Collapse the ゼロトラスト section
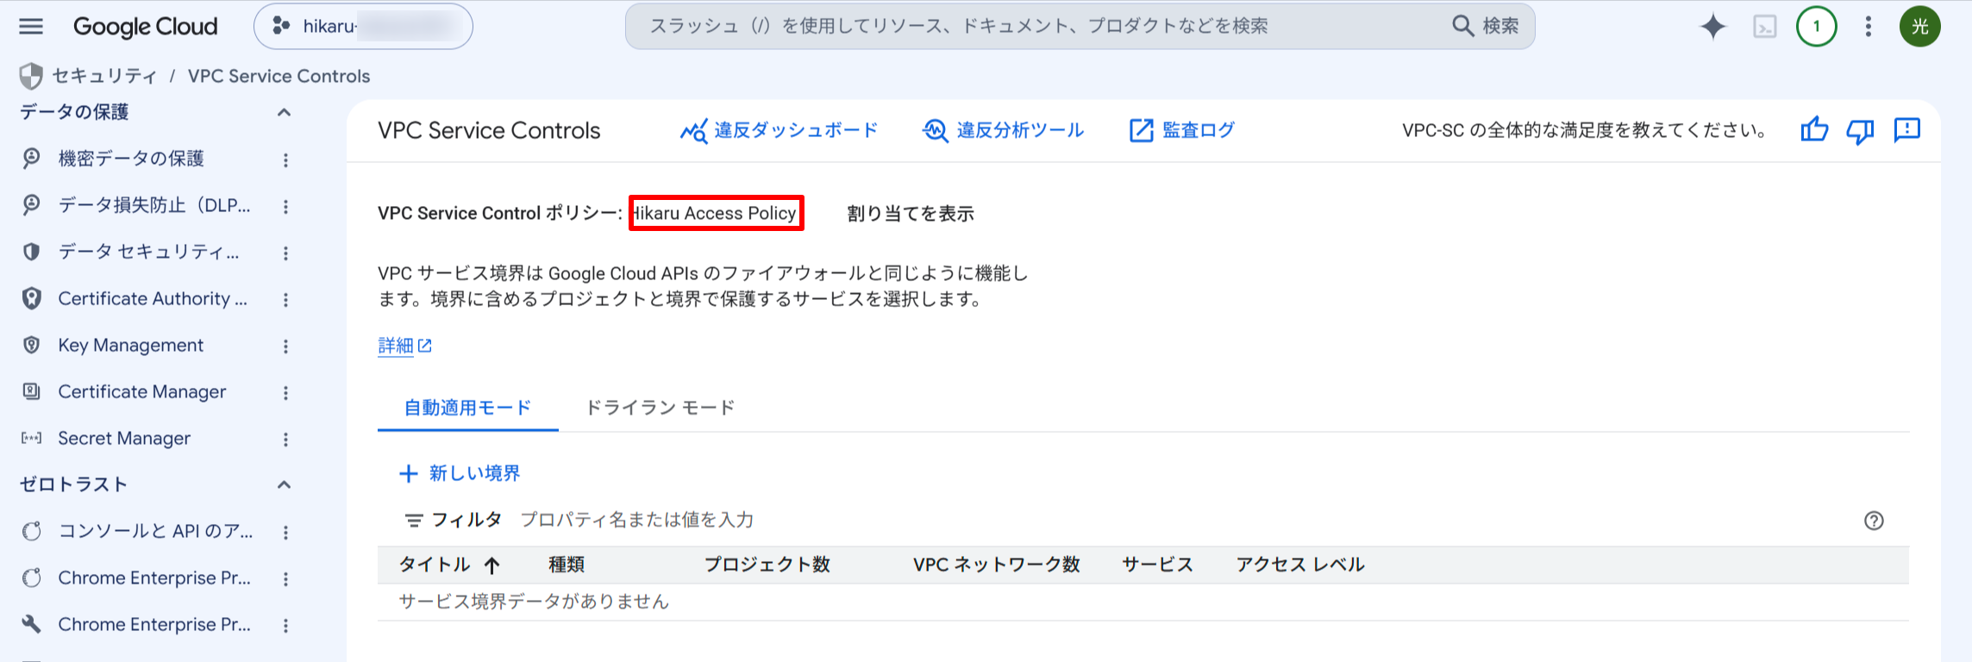The image size is (1972, 662). click(284, 484)
